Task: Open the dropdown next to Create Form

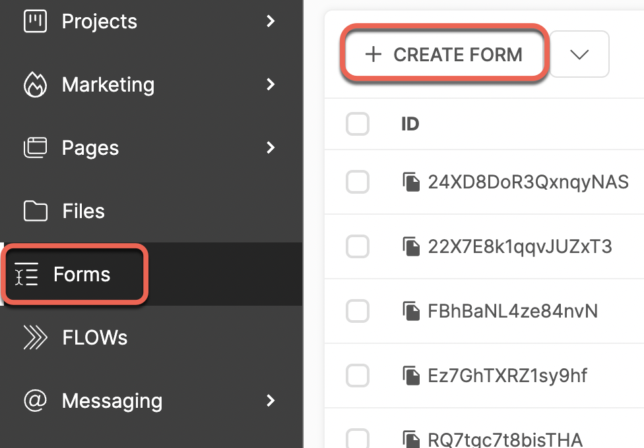Action: 579,54
